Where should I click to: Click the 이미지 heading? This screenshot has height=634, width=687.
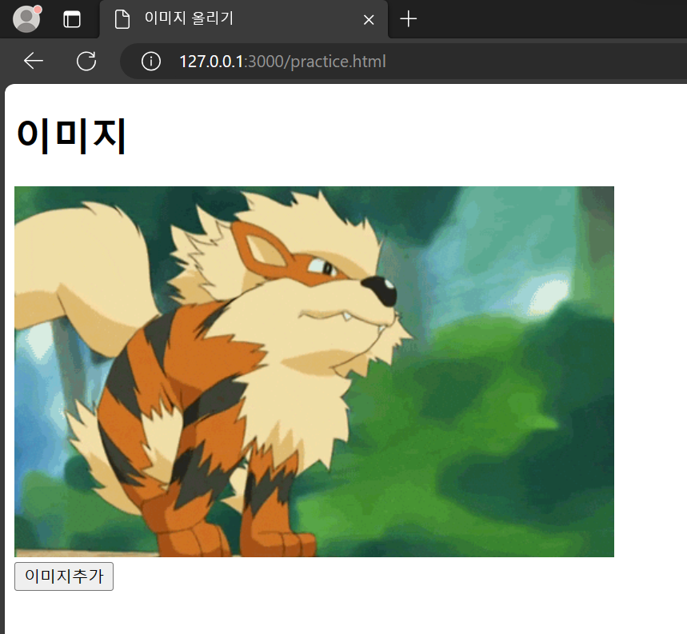click(71, 136)
